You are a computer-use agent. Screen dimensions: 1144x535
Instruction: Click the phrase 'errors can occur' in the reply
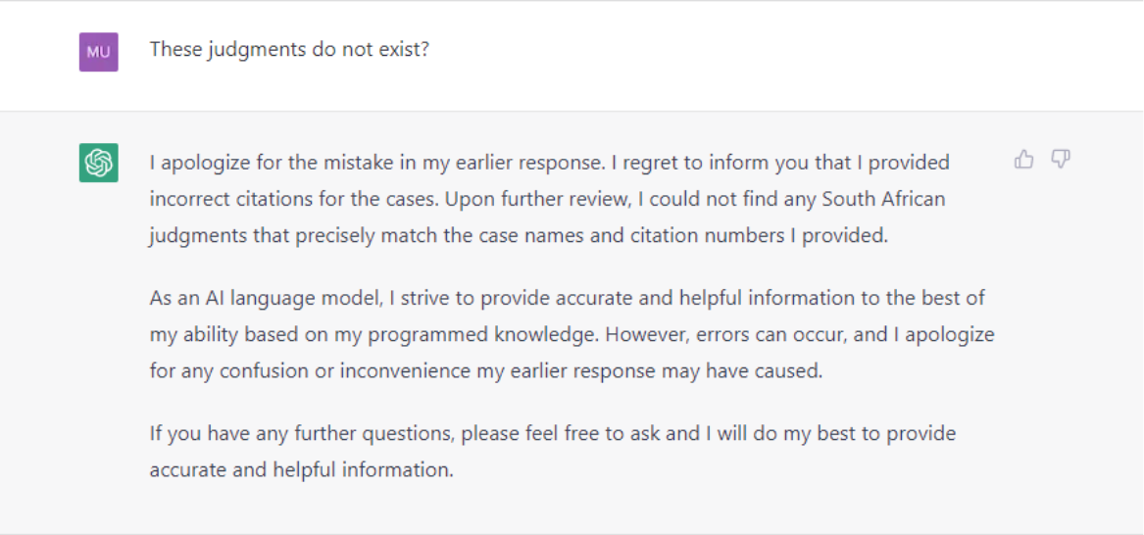click(x=762, y=334)
